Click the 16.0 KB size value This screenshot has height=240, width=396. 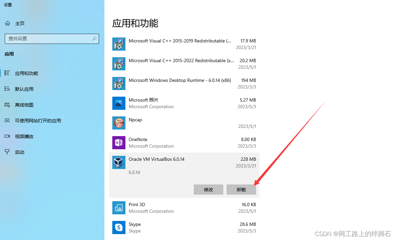(x=249, y=204)
